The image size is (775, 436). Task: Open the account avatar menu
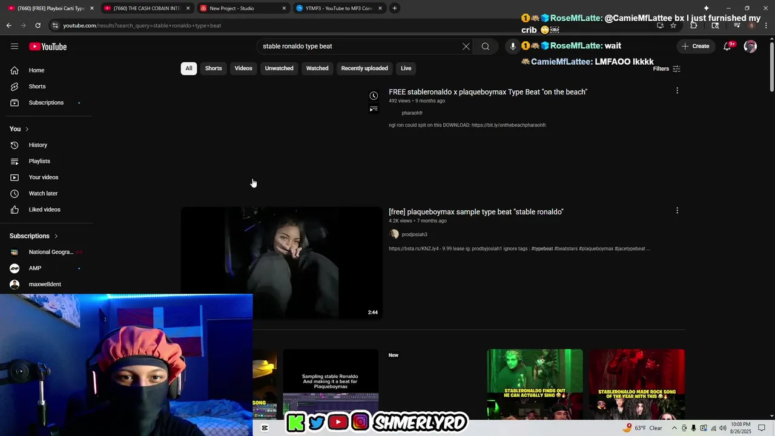[750, 46]
